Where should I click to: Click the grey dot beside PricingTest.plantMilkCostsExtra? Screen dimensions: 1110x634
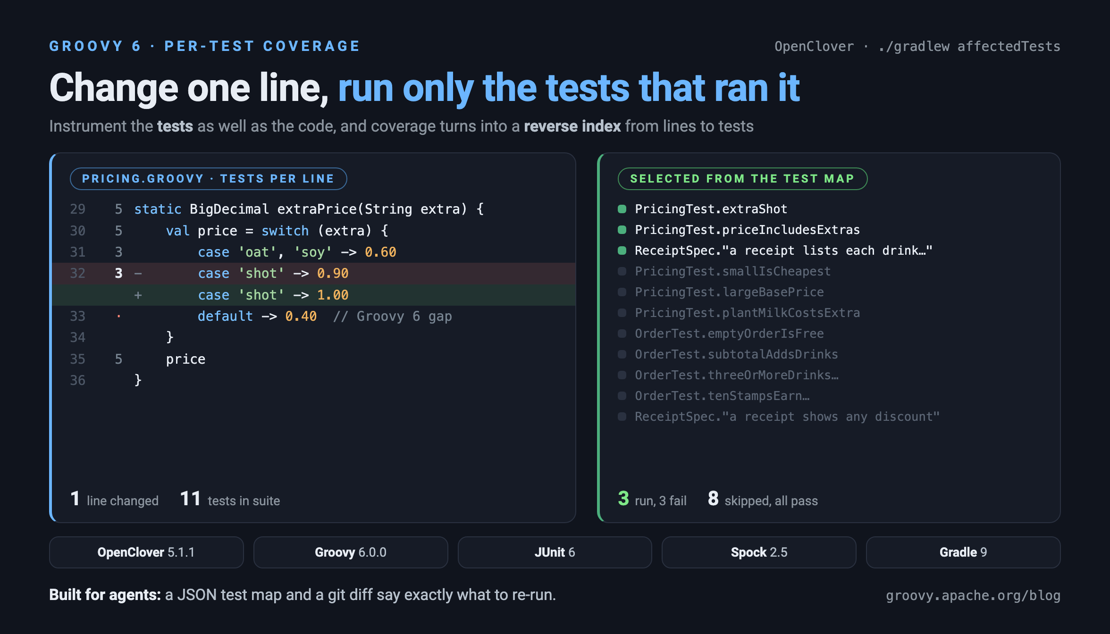pos(622,313)
